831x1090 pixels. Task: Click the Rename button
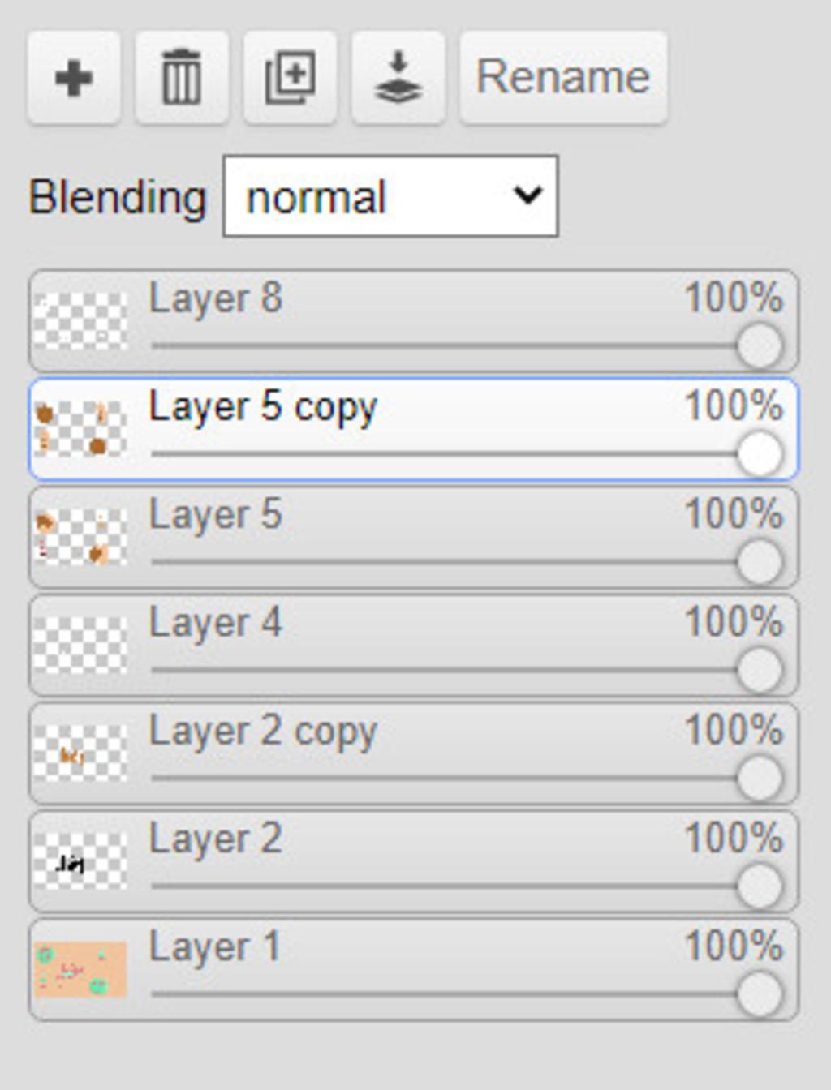click(x=564, y=78)
